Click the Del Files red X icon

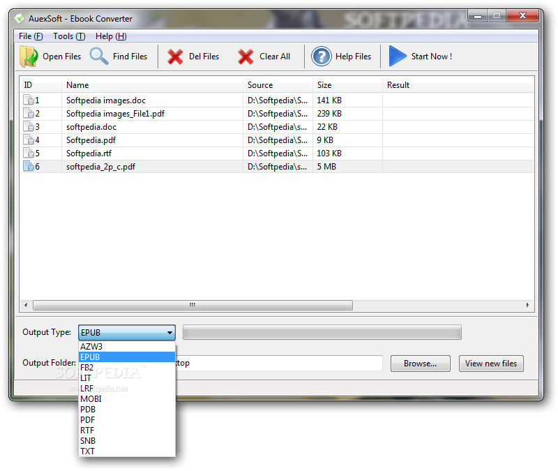(175, 57)
